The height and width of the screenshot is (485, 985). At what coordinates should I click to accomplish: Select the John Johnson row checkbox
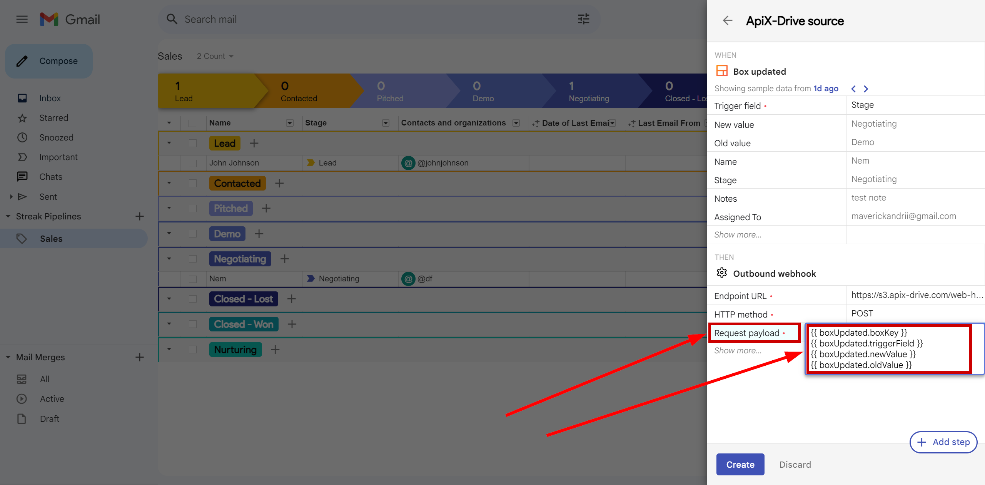click(x=193, y=163)
